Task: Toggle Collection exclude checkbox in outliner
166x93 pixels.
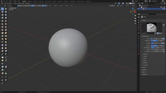Action: click(161, 7)
